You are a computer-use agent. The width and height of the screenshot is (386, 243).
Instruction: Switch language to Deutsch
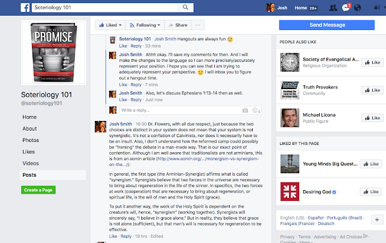(x=326, y=224)
